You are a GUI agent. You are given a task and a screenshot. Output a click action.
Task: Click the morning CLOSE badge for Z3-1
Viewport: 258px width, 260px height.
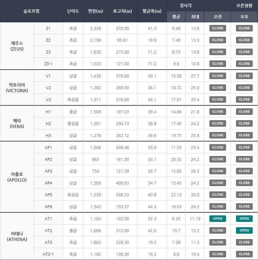218,63
